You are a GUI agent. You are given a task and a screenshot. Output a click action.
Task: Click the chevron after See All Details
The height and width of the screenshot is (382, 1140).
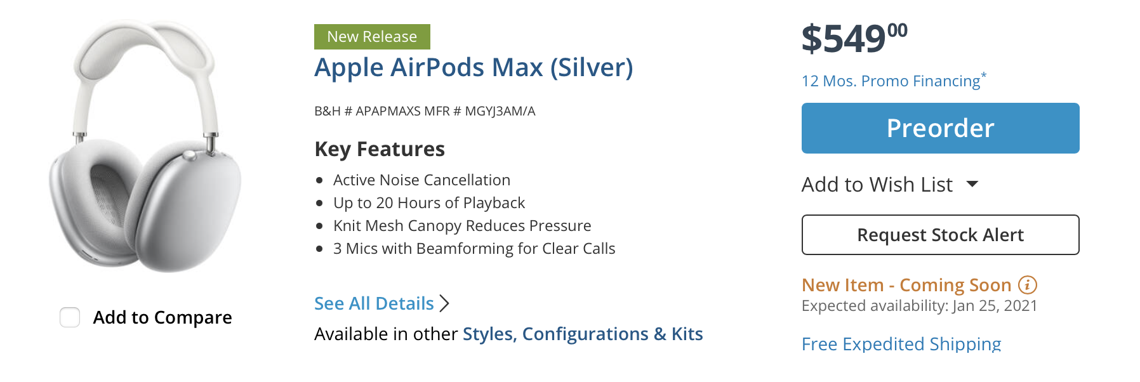[x=444, y=303]
